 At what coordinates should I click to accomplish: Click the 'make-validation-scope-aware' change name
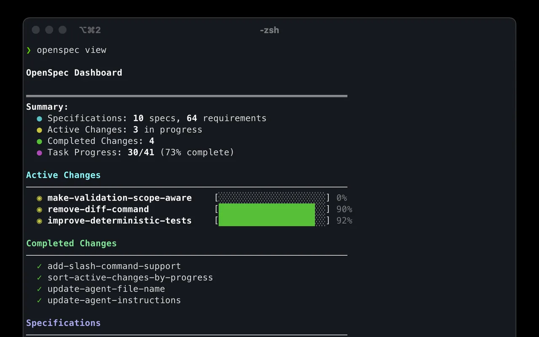pos(120,198)
